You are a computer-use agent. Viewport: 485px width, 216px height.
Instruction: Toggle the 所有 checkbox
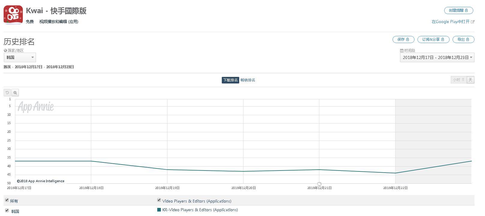click(x=7, y=200)
